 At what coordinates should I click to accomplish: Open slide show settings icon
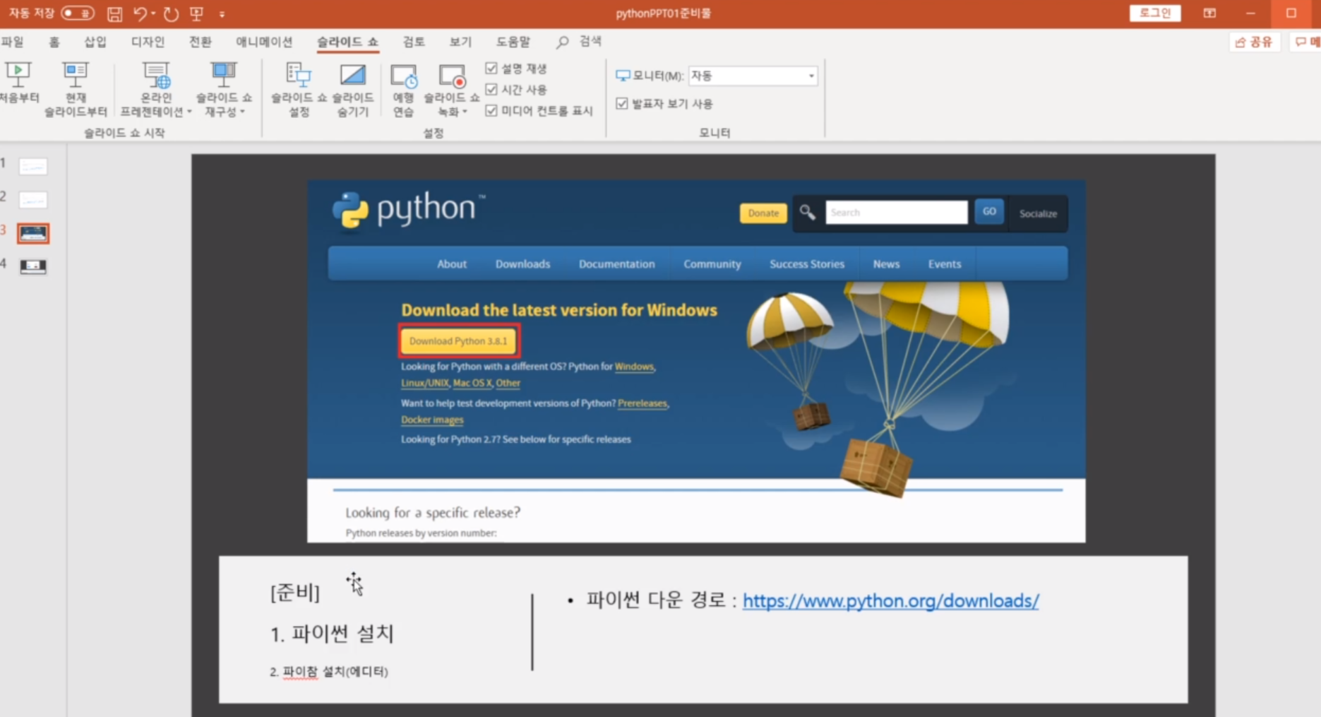coord(299,73)
